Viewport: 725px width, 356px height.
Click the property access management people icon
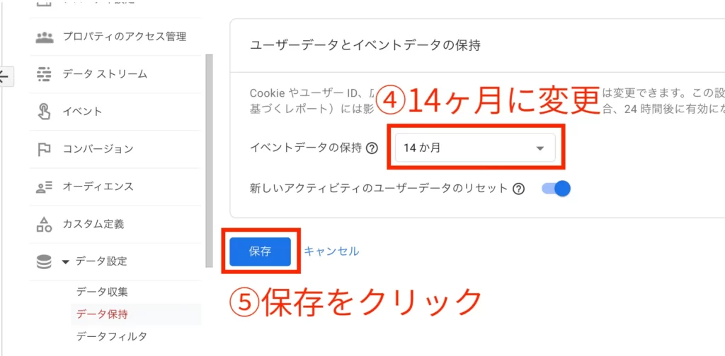click(45, 37)
